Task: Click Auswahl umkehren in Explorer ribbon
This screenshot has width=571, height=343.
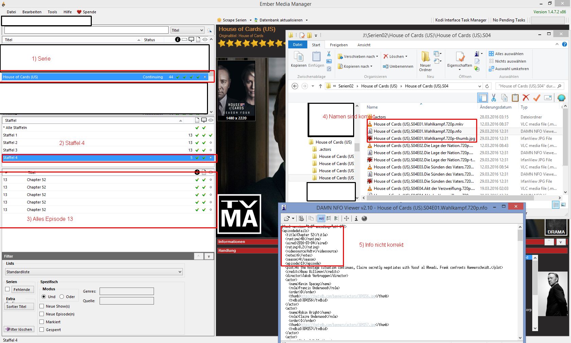Action: [509, 69]
